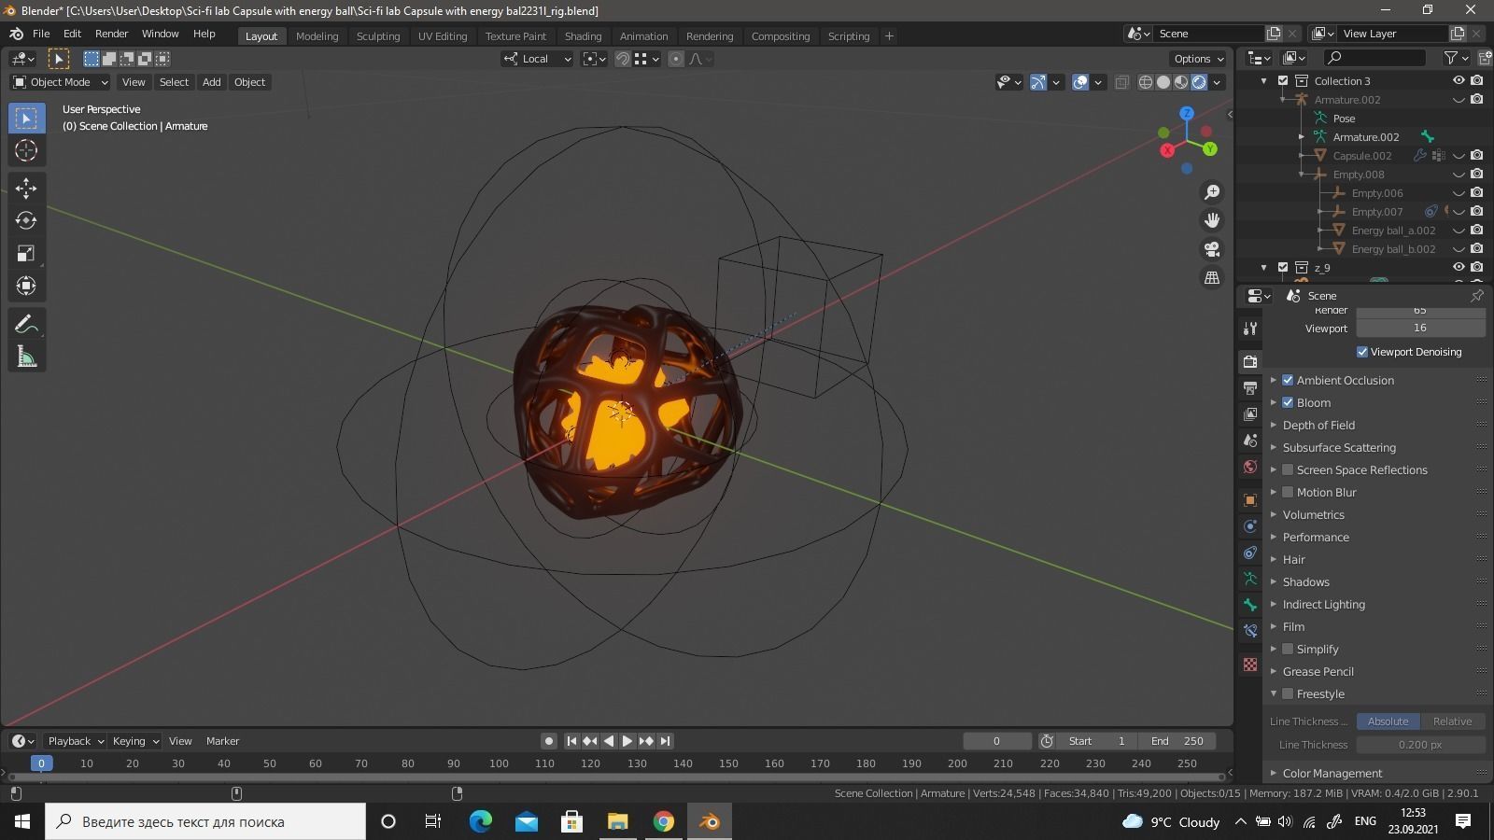Switch to wireframe viewport shading
Screen dimensions: 1494x840
1146,82
